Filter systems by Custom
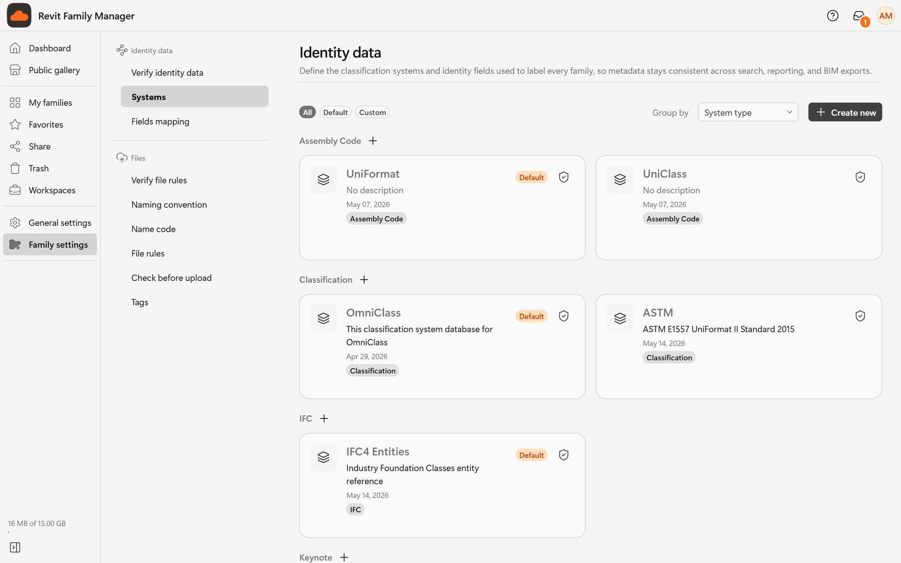This screenshot has height=563, width=901. [372, 112]
